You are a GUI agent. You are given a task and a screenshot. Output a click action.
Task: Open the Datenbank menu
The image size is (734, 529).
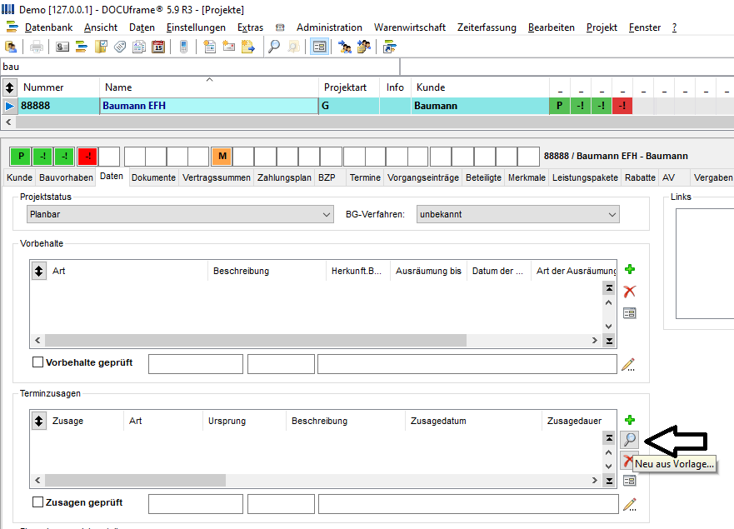tap(48, 27)
